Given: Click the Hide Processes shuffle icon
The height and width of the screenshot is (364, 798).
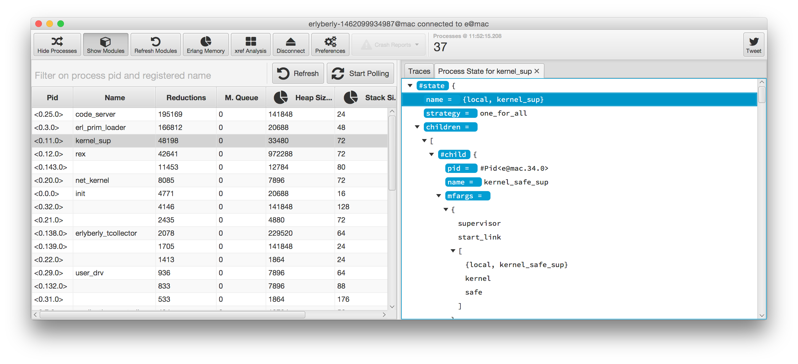Looking at the screenshot, I should 57,41.
